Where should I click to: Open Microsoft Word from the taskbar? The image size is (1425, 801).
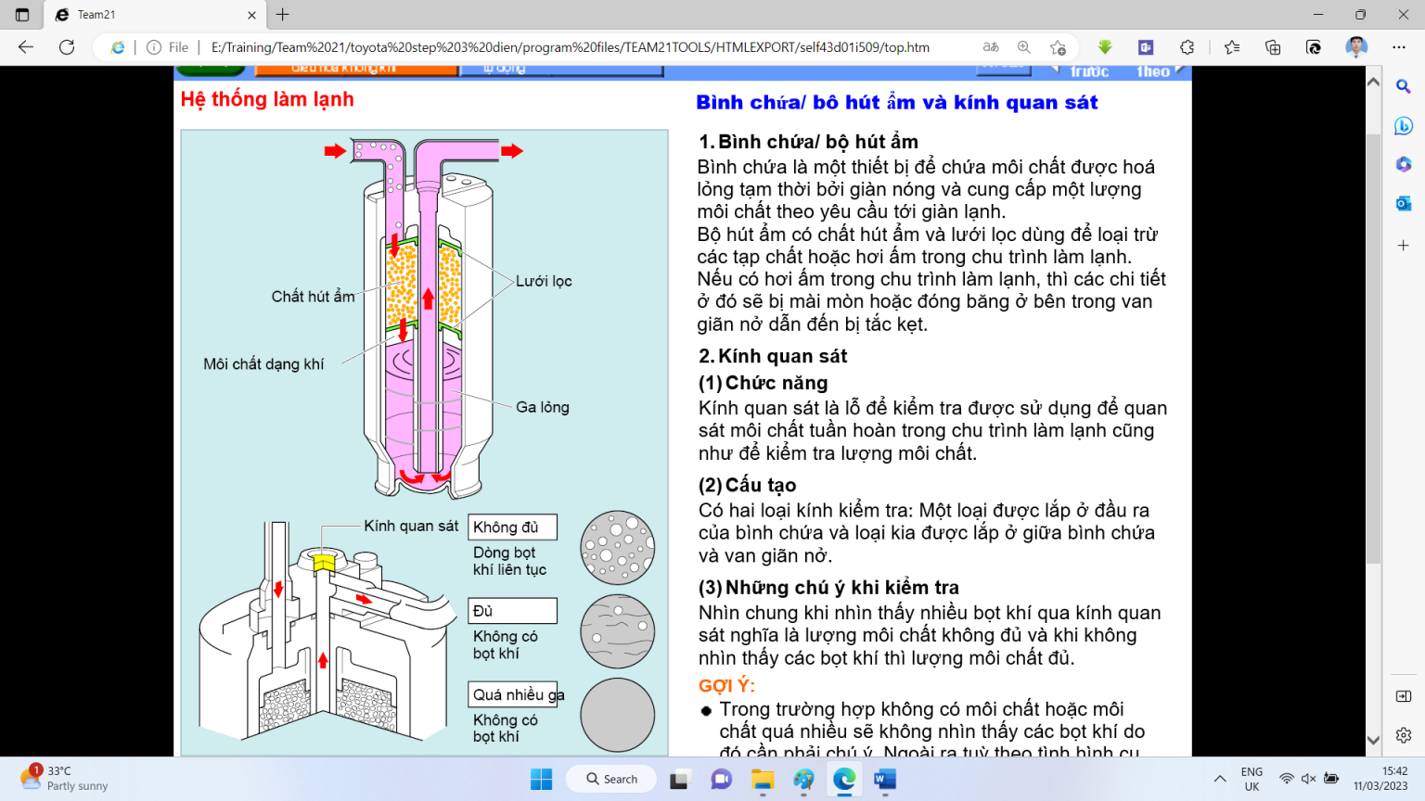[884, 780]
